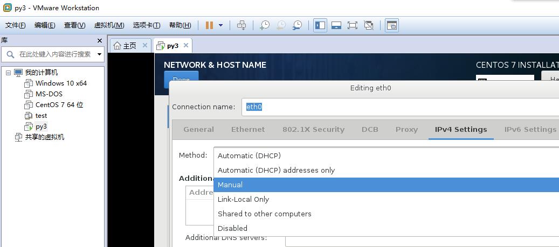Image resolution: width=559 pixels, height=247 pixels.
Task: Open the power options dropdown arrow
Action: tap(220, 25)
